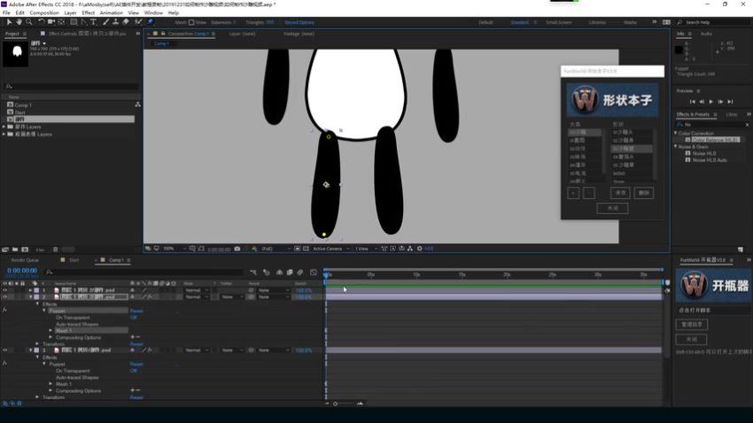Expand Mesh 1 under layer 2 Puppet
Image resolution: width=753 pixels, height=423 pixels.
(x=50, y=331)
